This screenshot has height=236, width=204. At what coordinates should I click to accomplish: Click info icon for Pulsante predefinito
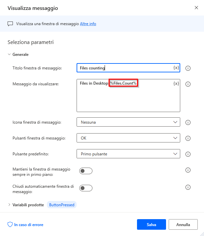[x=188, y=154]
